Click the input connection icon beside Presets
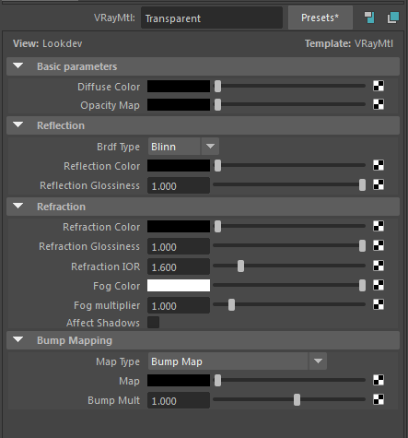 point(369,18)
